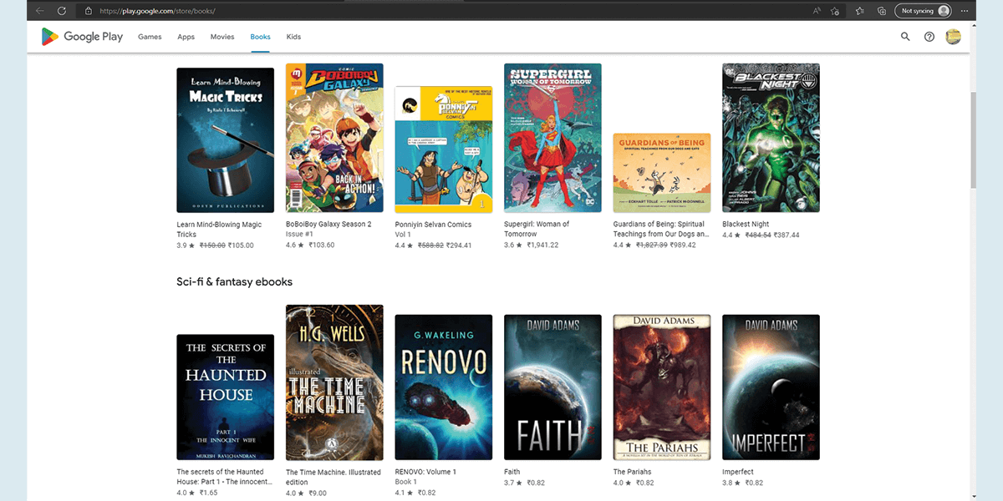
Task: Switch to the Games tab
Action: [150, 37]
